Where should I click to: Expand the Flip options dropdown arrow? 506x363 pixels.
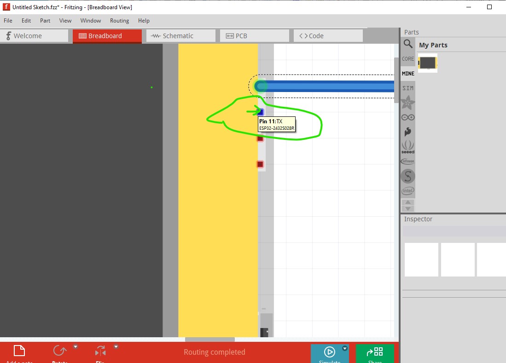(116, 347)
